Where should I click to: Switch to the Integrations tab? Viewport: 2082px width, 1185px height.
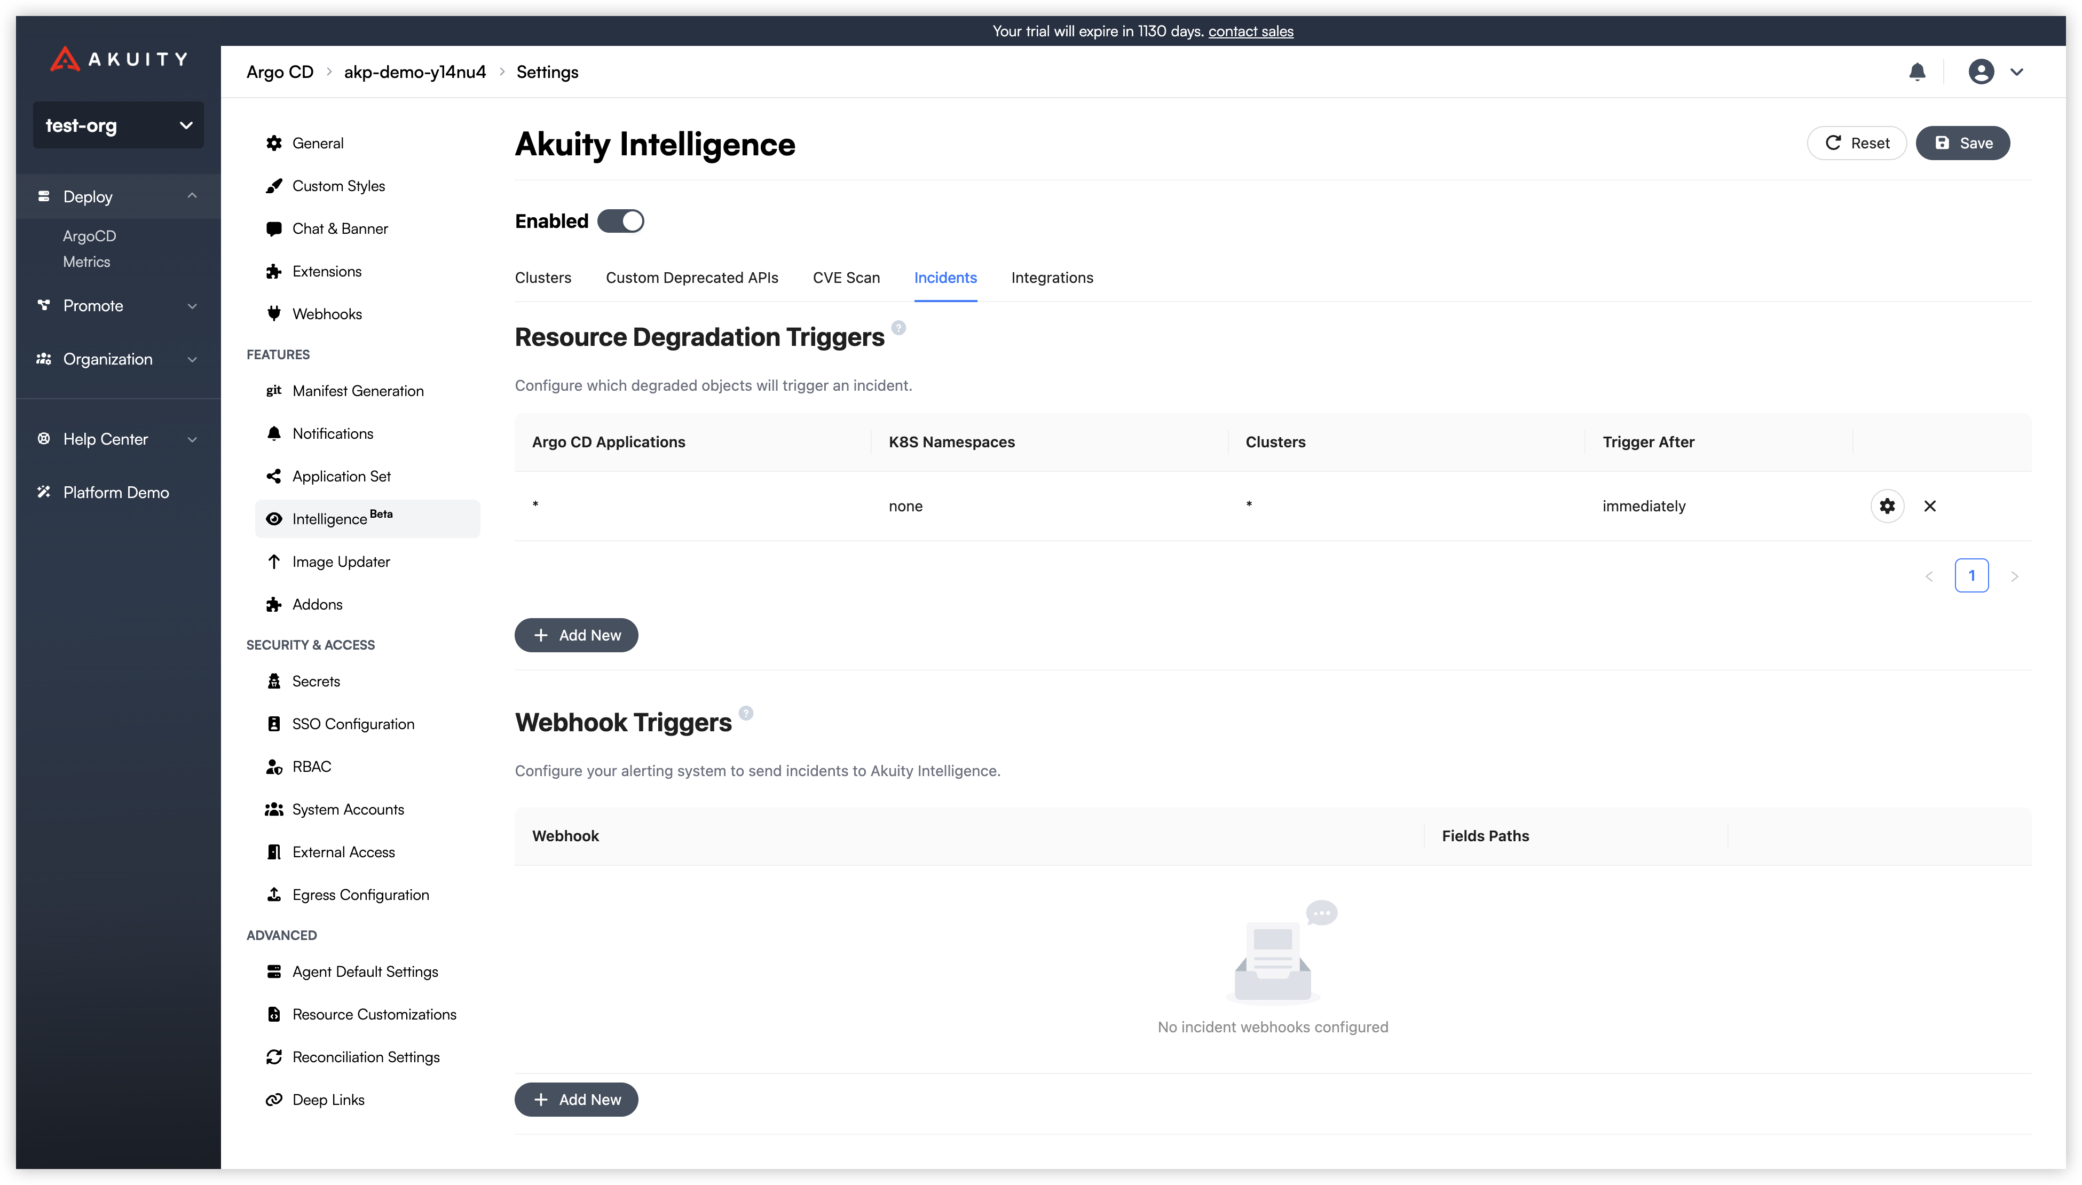[x=1052, y=278]
